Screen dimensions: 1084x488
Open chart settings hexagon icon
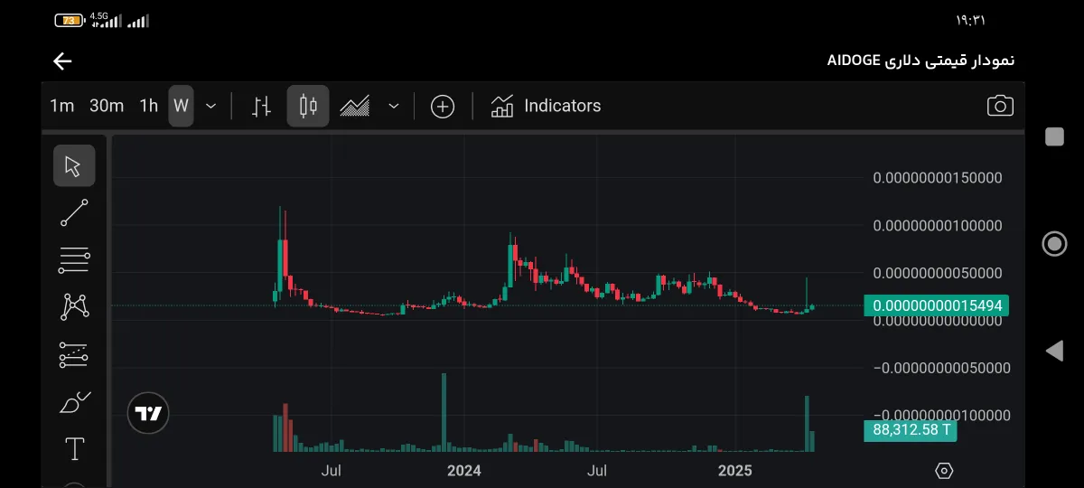click(944, 471)
